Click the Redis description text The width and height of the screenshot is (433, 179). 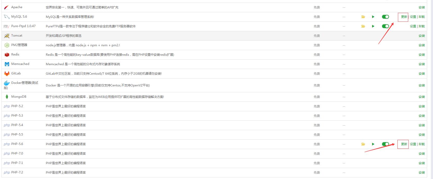(x=110, y=55)
